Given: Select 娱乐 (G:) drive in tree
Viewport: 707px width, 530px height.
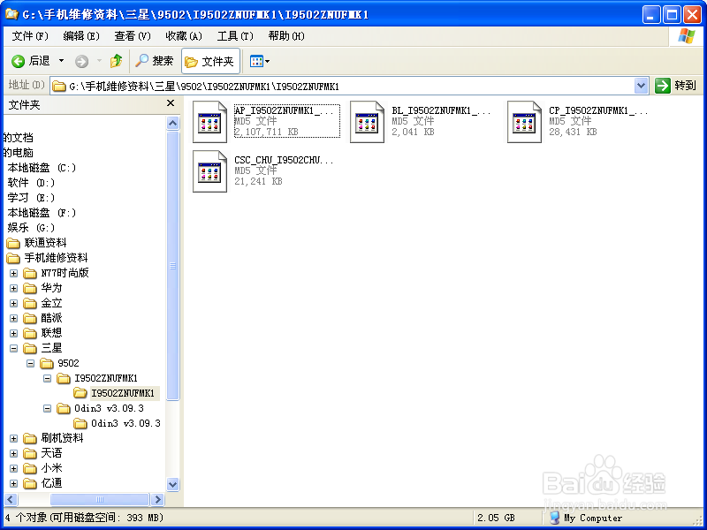Looking at the screenshot, I should click(x=31, y=228).
